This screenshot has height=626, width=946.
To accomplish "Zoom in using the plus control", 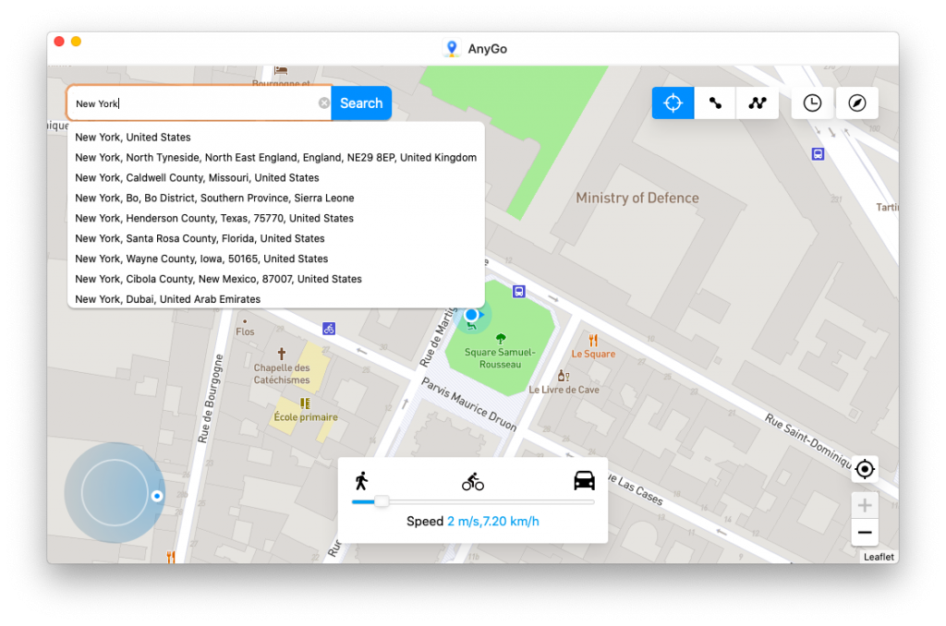I will click(x=865, y=504).
